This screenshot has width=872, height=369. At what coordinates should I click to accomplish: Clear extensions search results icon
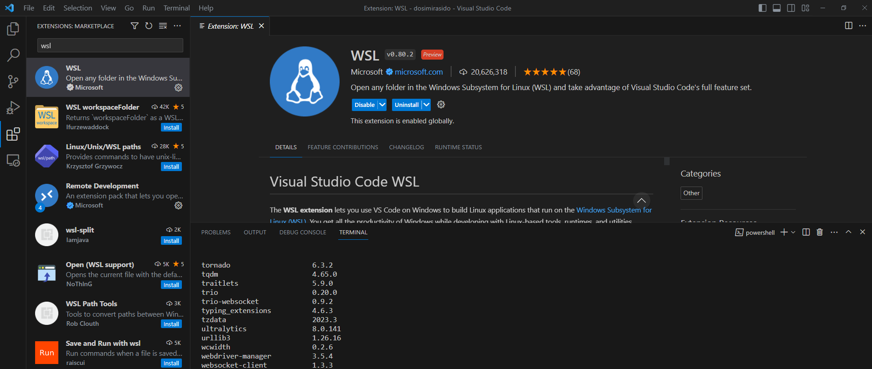tap(163, 26)
